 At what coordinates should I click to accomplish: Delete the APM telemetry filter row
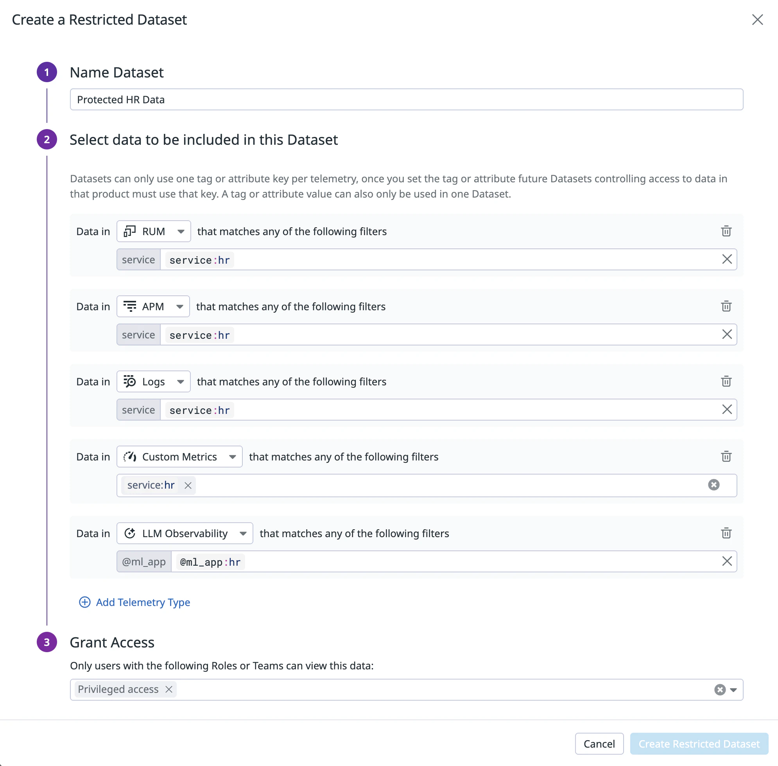pos(726,307)
